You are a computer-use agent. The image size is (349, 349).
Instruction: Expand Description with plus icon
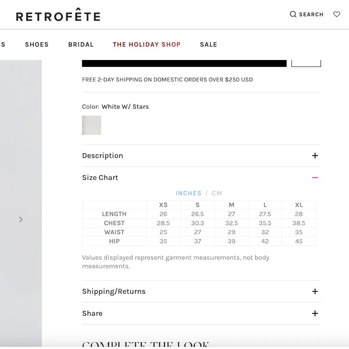point(315,156)
